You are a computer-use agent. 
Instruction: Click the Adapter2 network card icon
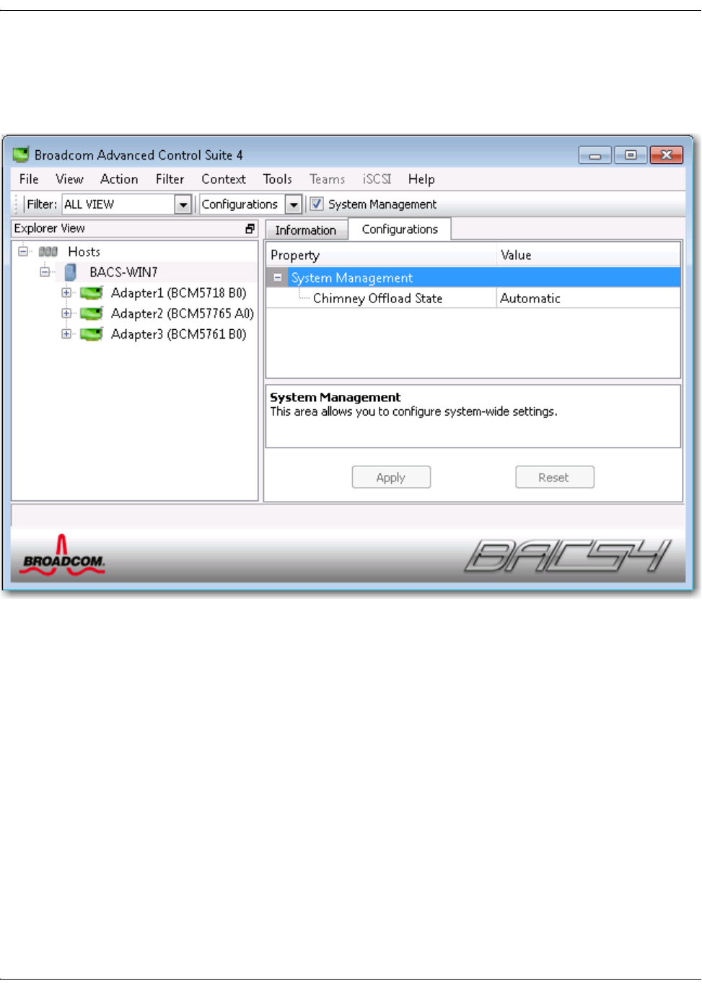click(91, 313)
